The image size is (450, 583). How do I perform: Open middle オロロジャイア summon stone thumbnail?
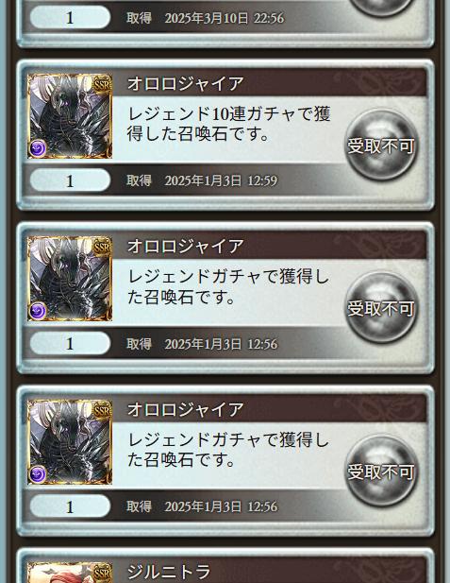pyautogui.click(x=70, y=279)
